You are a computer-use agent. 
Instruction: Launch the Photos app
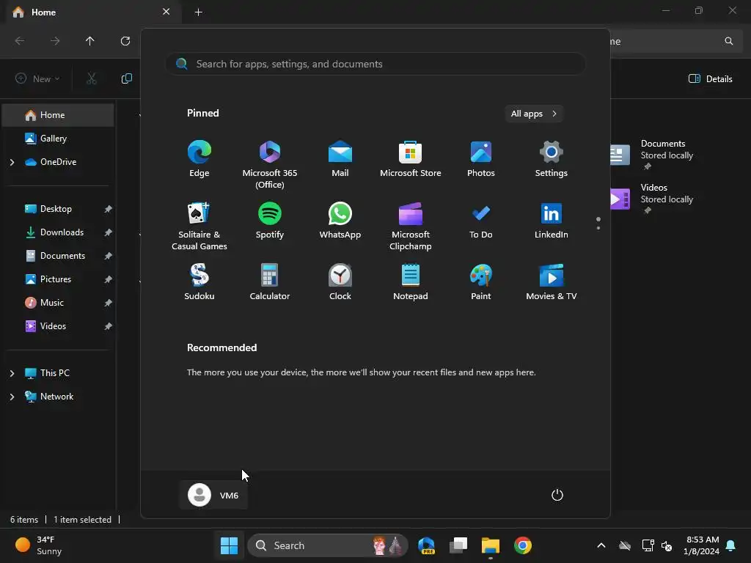coord(481,159)
